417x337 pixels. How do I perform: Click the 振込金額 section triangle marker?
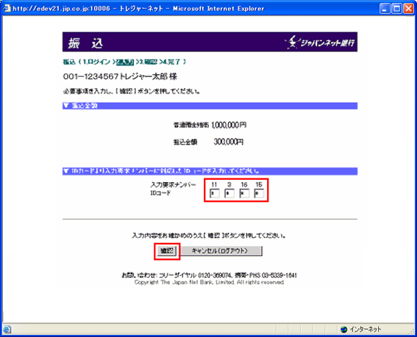[66, 106]
